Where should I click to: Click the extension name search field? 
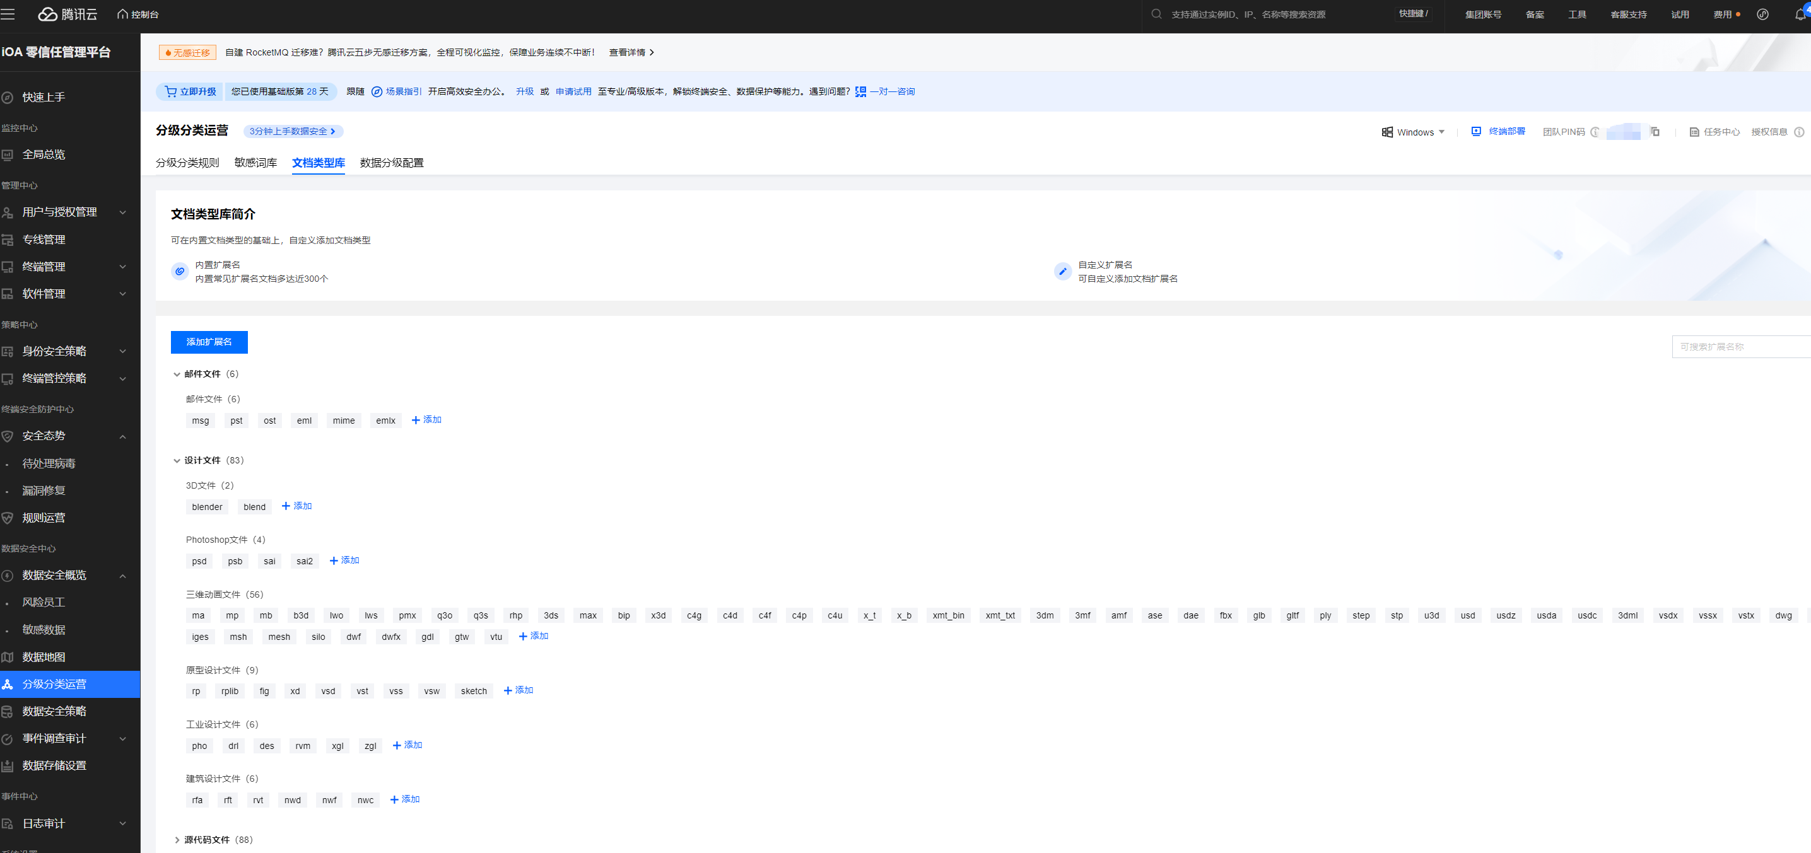(1737, 347)
